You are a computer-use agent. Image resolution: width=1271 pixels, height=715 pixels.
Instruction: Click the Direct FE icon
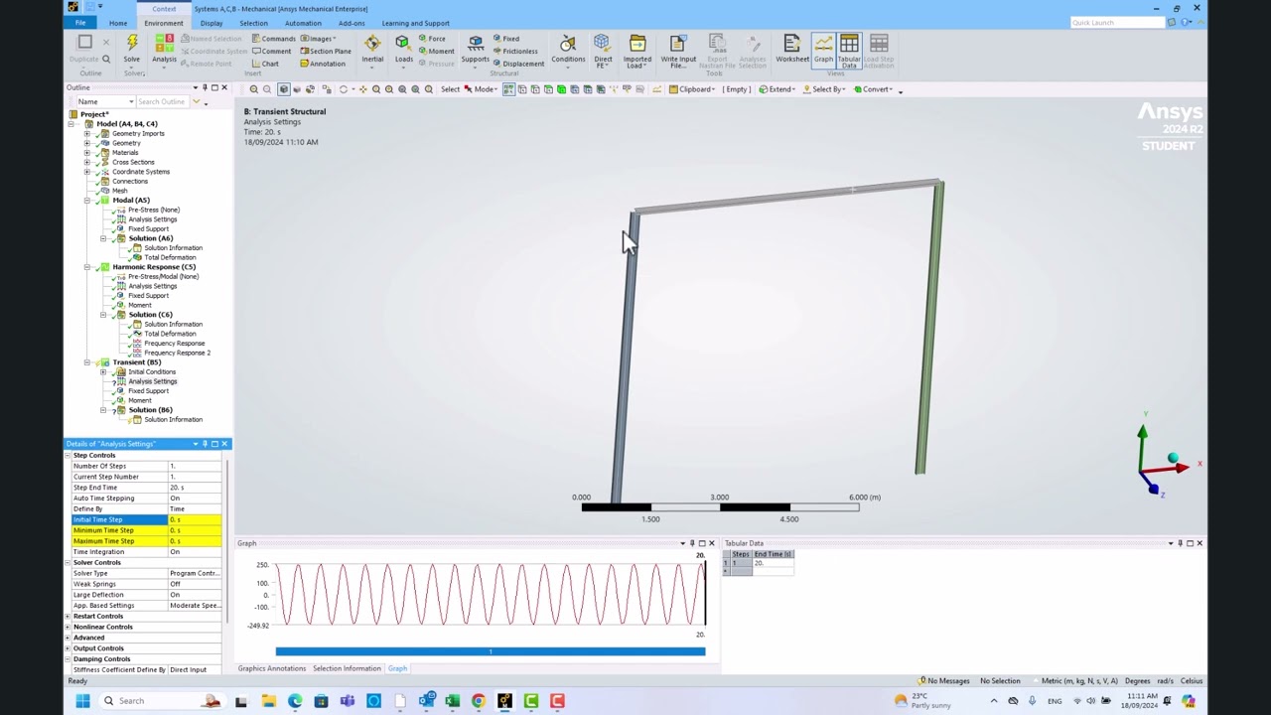603,50
